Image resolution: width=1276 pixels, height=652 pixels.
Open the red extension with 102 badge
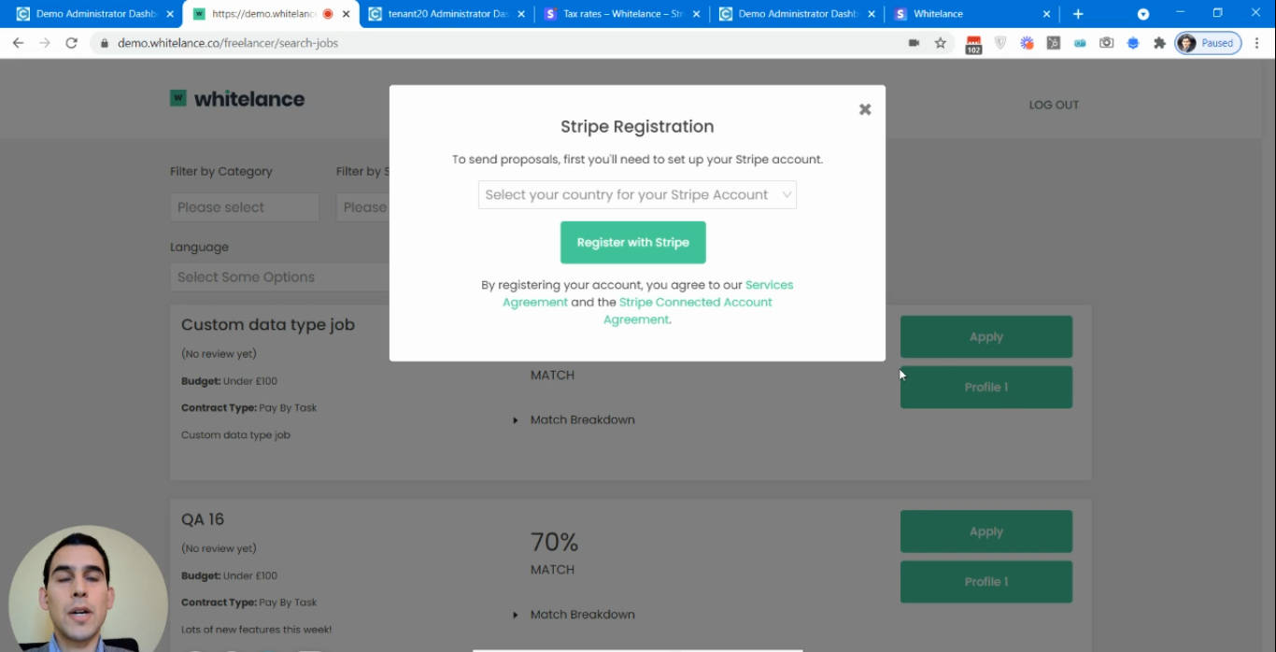tap(973, 44)
